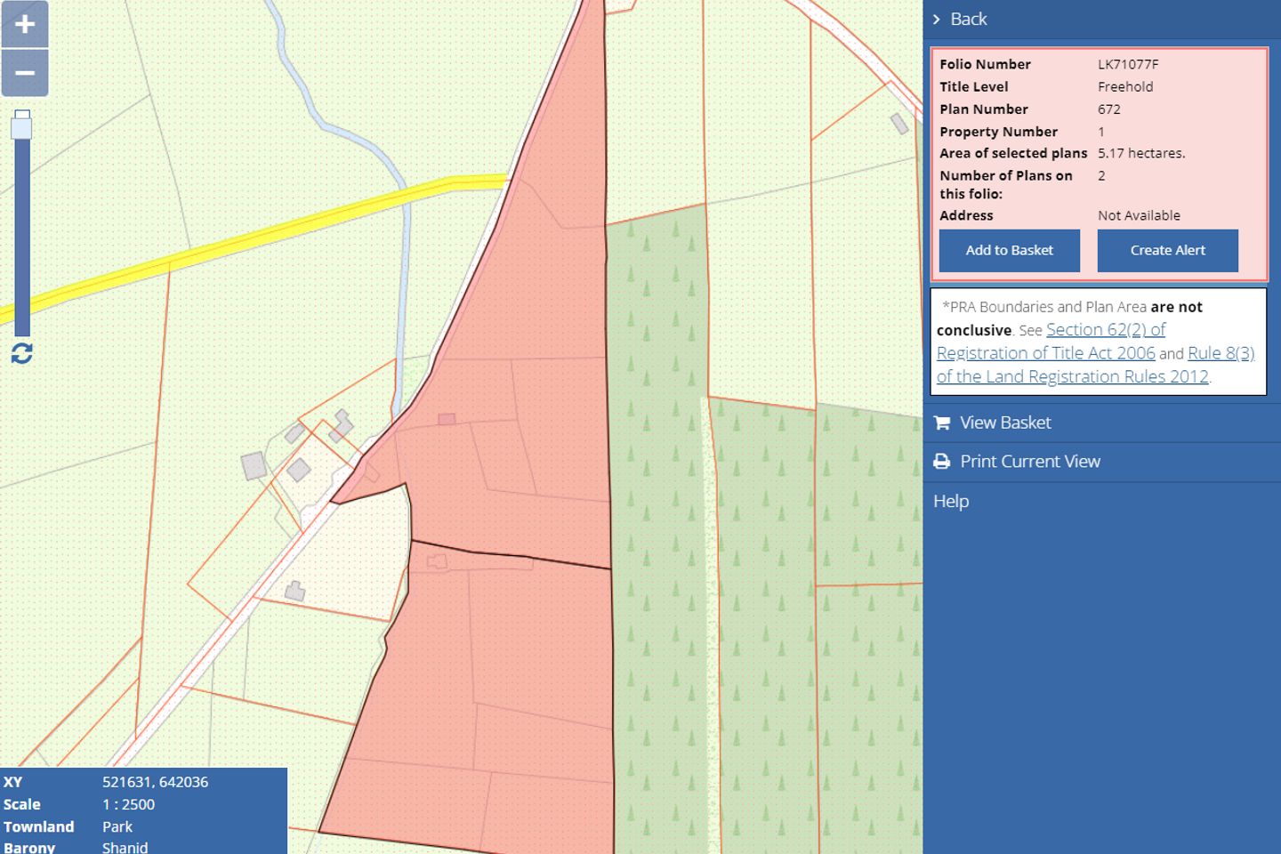Click the refresh map arrows icon
Image resolution: width=1281 pixels, height=854 pixels.
[22, 353]
